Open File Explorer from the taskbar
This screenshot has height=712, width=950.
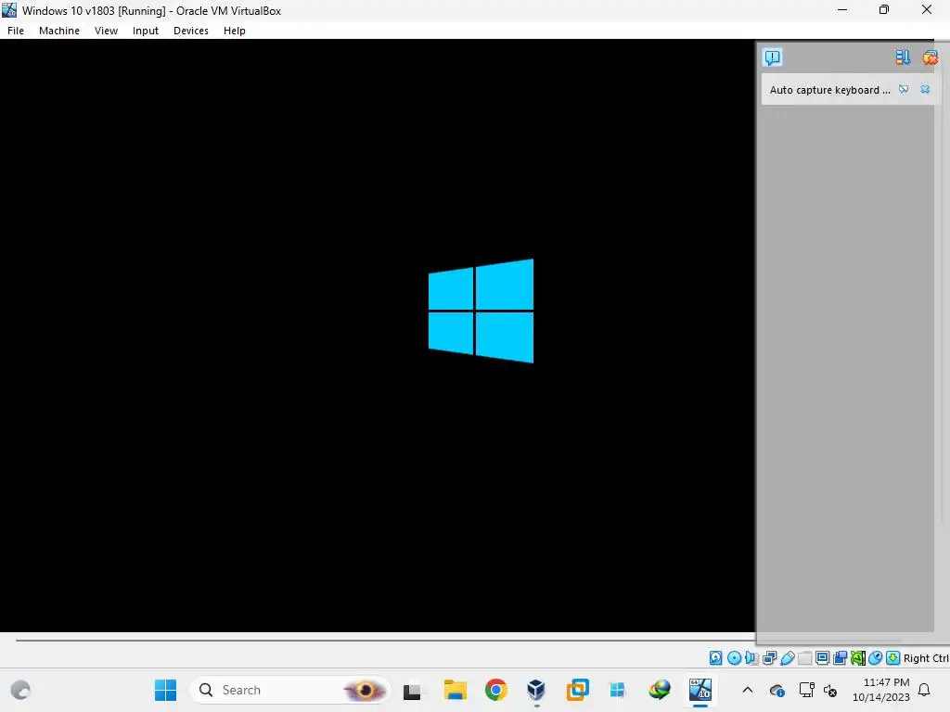455,690
